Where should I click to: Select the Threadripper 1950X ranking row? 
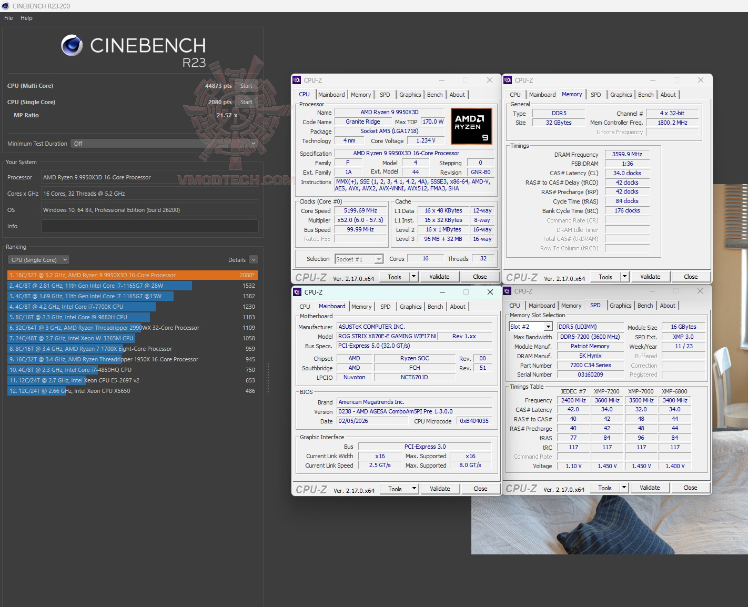(133, 359)
